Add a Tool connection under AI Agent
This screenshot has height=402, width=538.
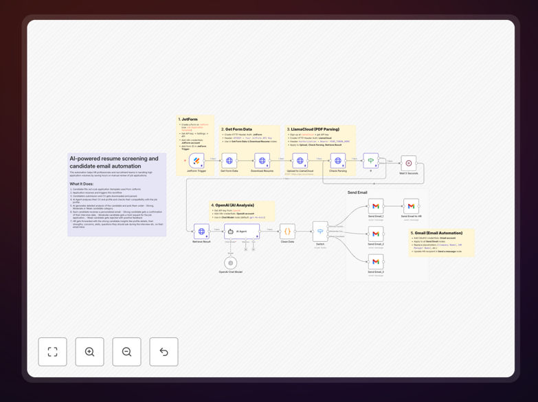254,249
